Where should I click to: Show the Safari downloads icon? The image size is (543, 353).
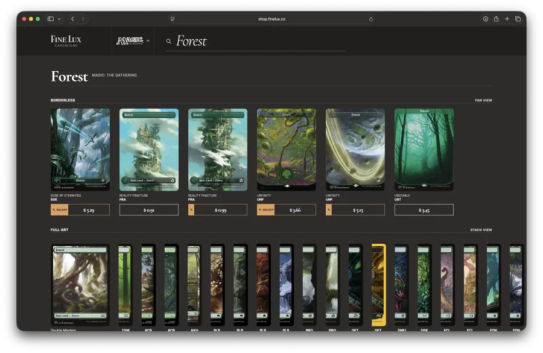[486, 19]
